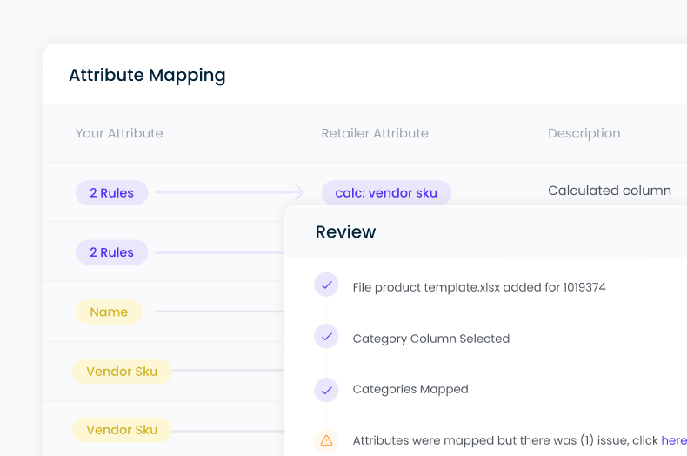Click the 'Retailer Attribute' column header
The image size is (687, 456).
[x=375, y=133]
